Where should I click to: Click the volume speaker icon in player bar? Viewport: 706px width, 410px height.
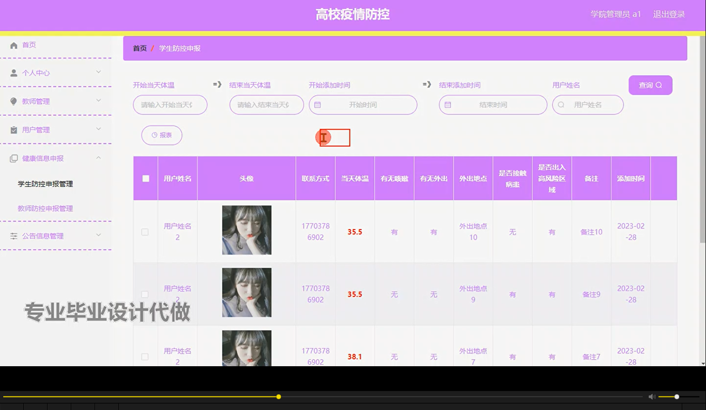click(652, 396)
